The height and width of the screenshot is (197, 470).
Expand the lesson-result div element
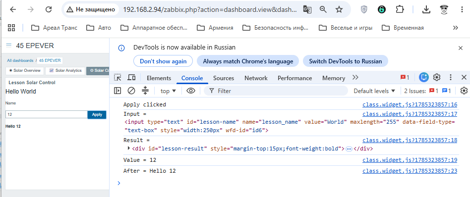[129, 148]
